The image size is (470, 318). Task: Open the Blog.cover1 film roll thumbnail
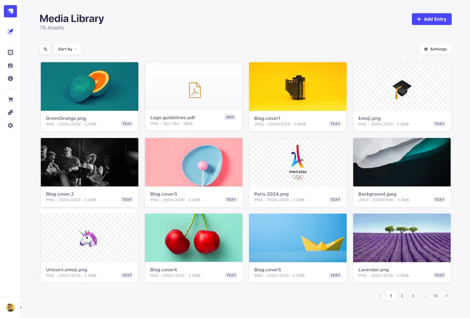click(297, 86)
